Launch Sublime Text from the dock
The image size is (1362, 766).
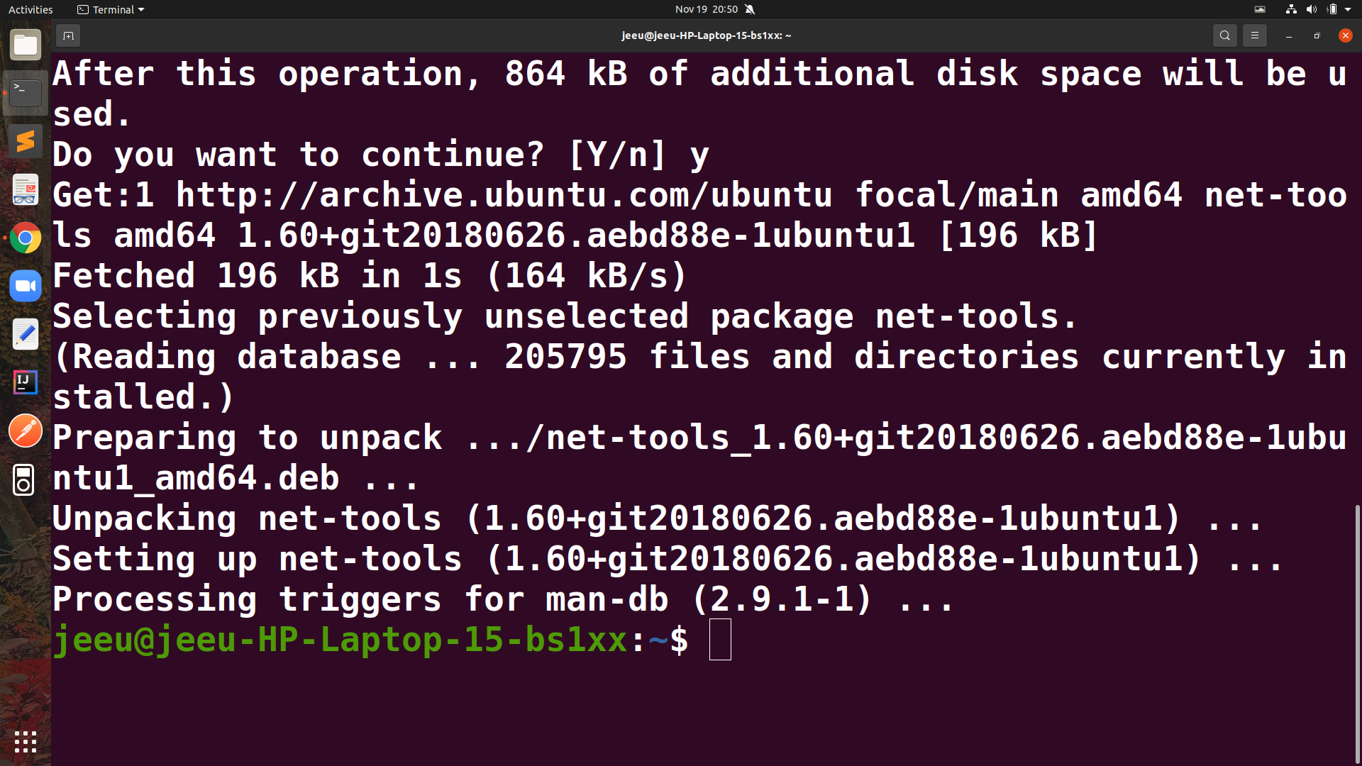[x=26, y=142]
